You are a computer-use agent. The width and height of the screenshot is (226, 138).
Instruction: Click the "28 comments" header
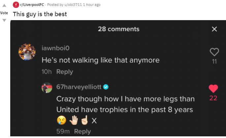pos(119,29)
